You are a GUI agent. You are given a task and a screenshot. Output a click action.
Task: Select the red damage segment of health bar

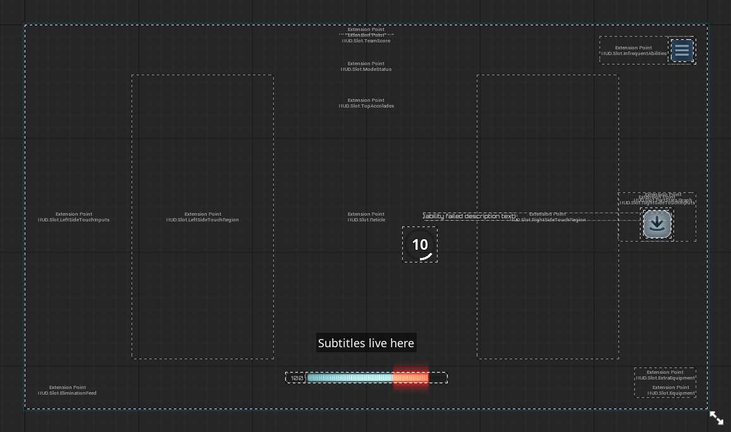(x=410, y=378)
